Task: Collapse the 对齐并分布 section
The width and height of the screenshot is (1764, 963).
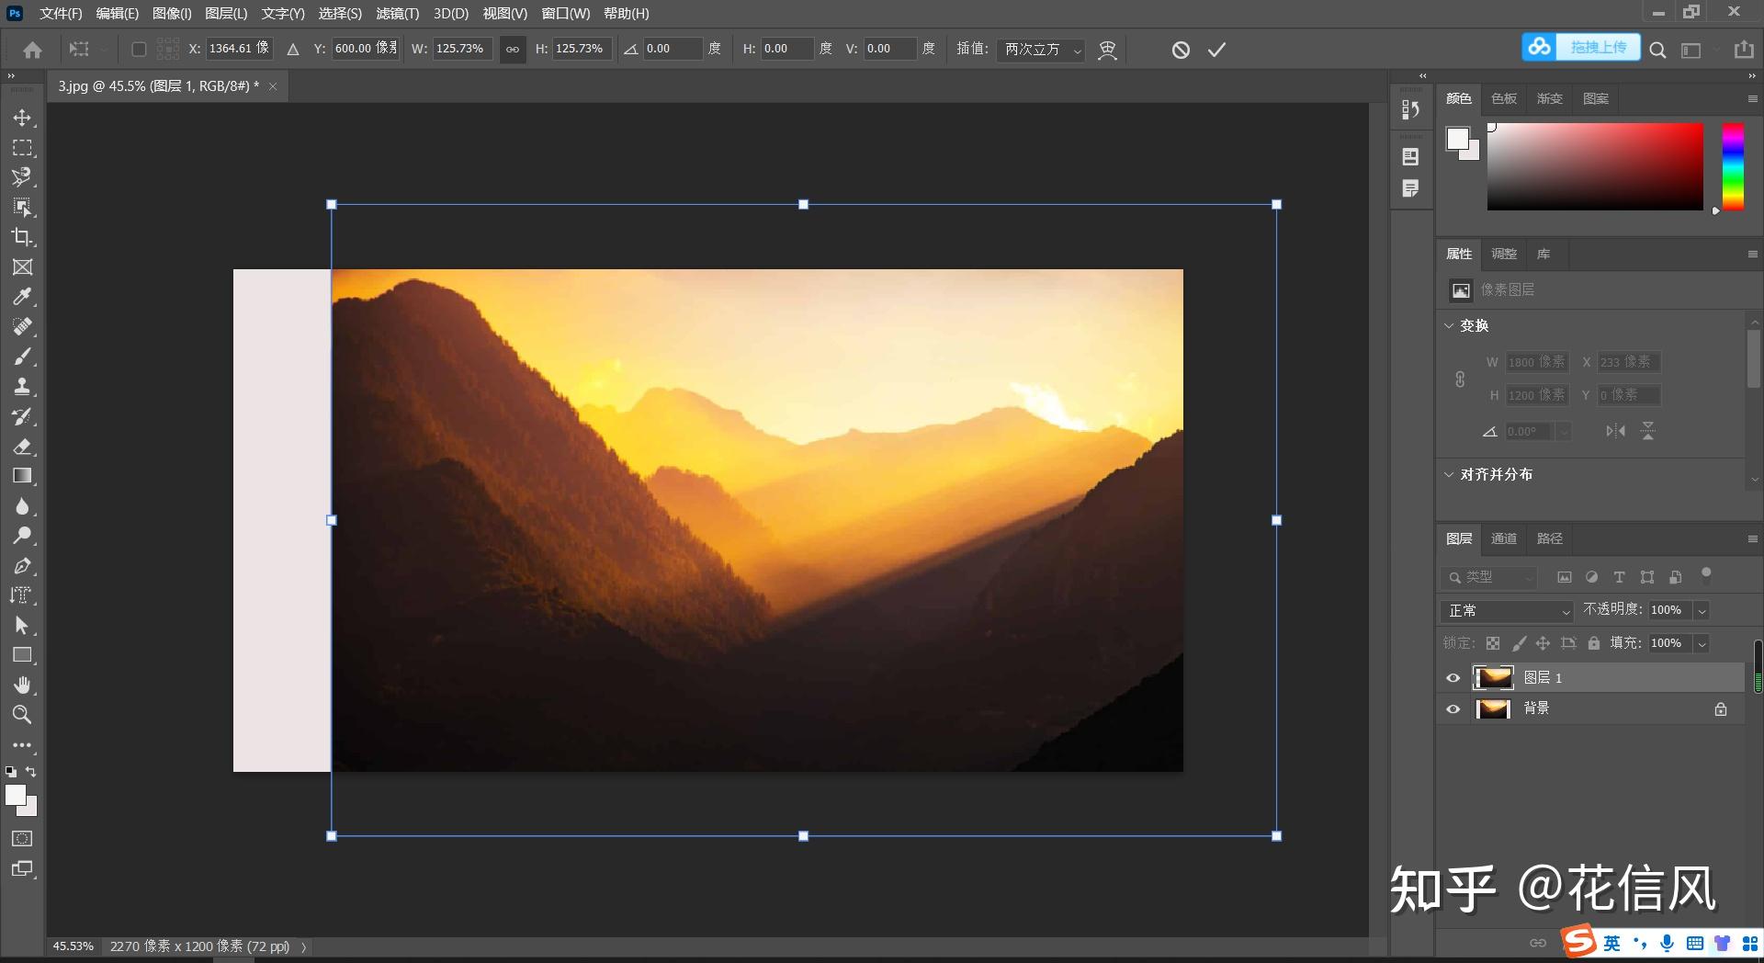Action: tap(1449, 474)
